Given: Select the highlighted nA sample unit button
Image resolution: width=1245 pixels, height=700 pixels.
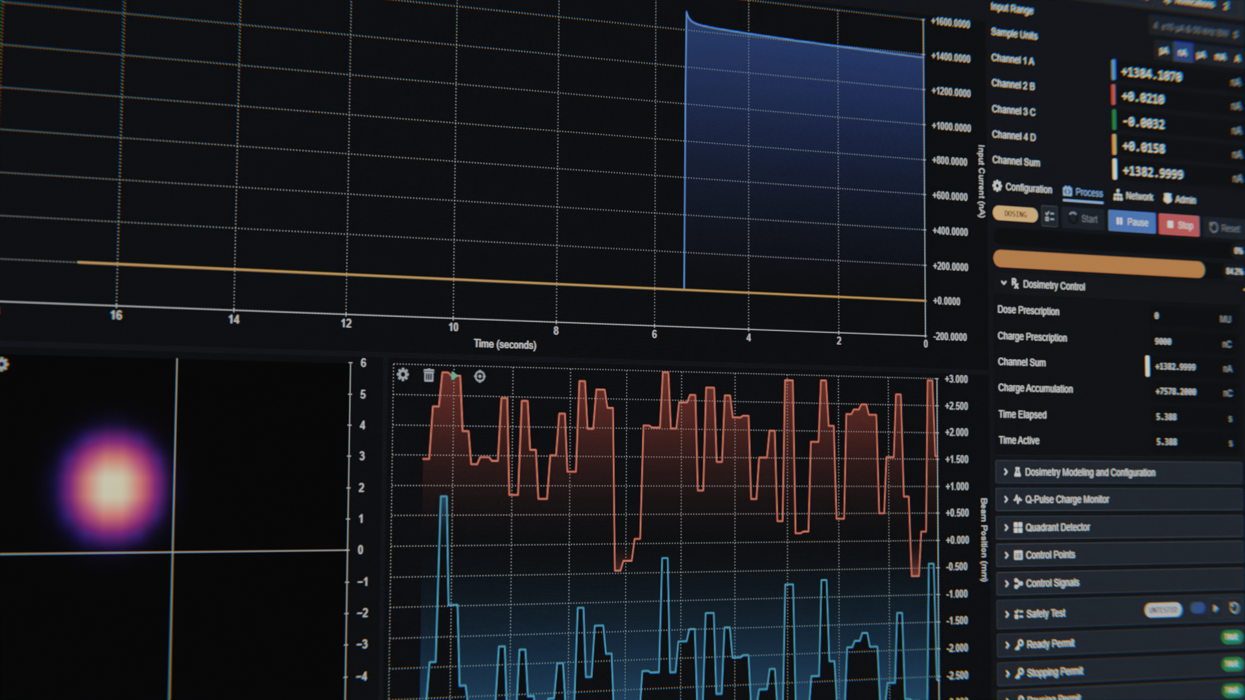Looking at the screenshot, I should 1183,52.
